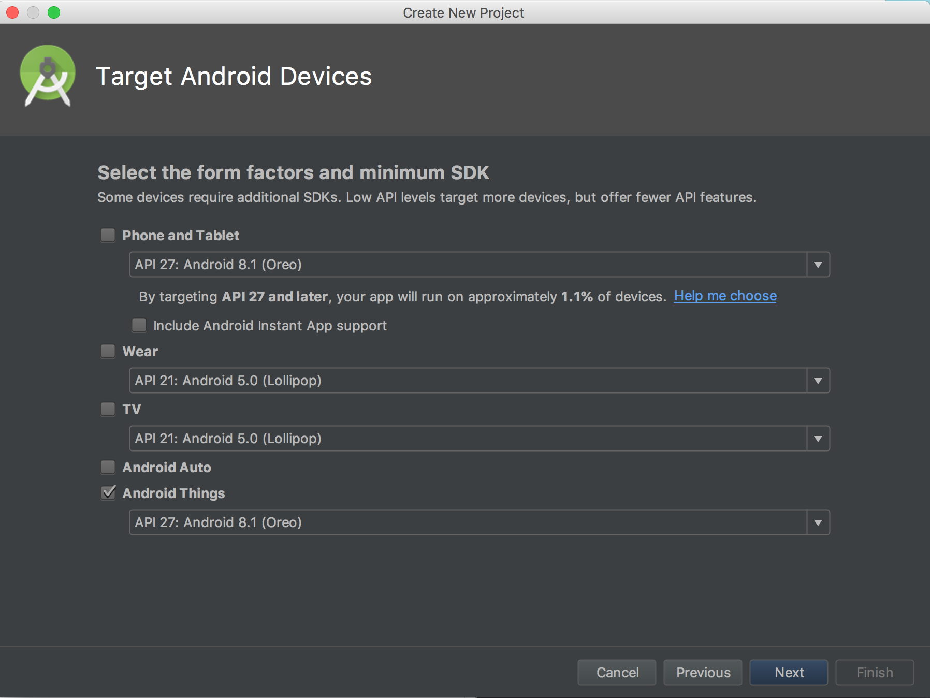Go back with the Previous button

tap(703, 672)
